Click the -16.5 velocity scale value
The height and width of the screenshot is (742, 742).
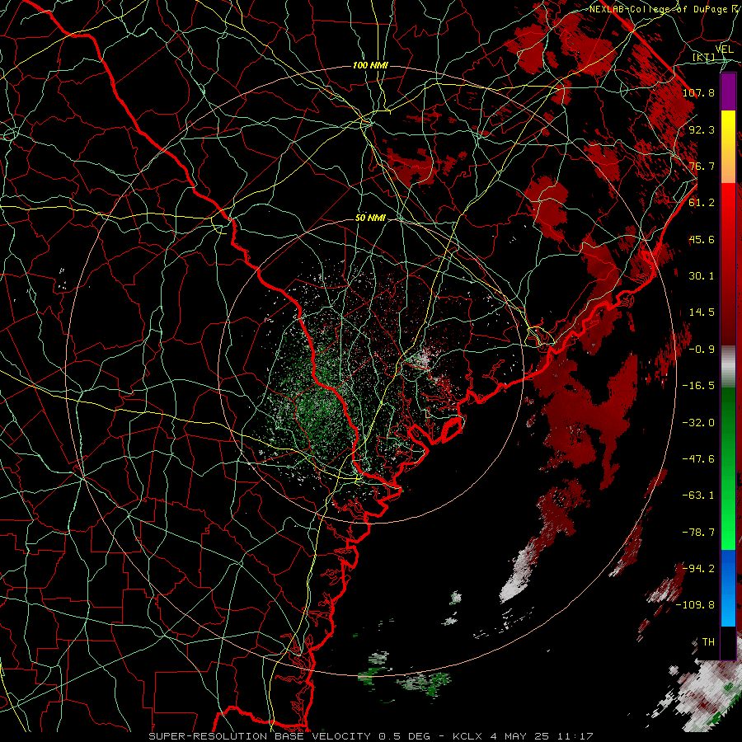698,386
